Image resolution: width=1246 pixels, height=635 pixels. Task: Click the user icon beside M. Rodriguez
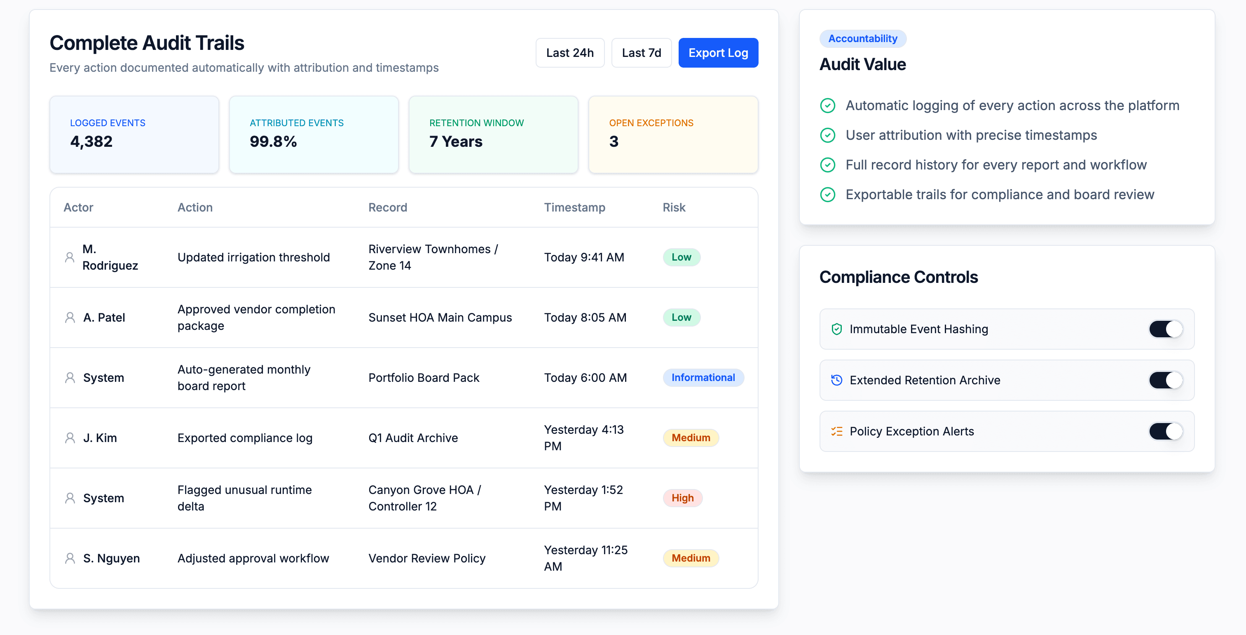pos(69,257)
